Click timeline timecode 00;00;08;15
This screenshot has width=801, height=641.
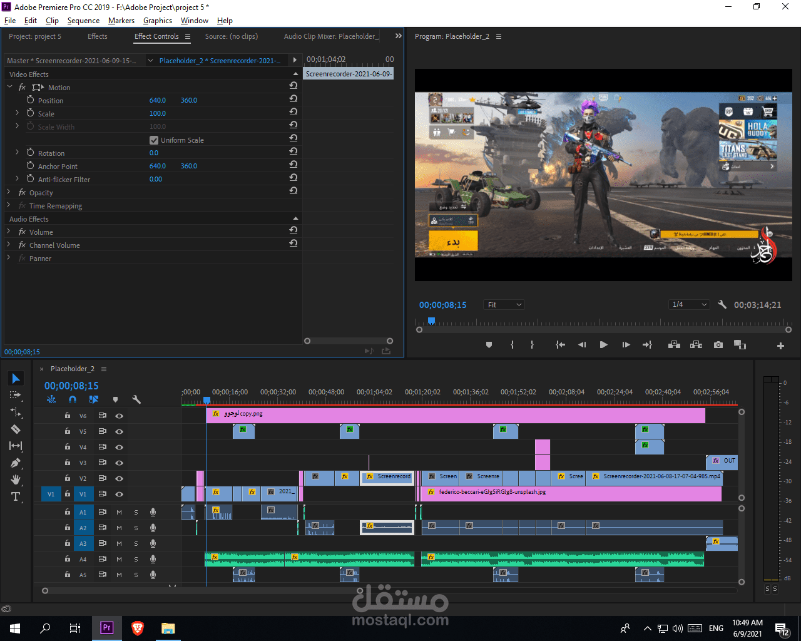click(71, 386)
